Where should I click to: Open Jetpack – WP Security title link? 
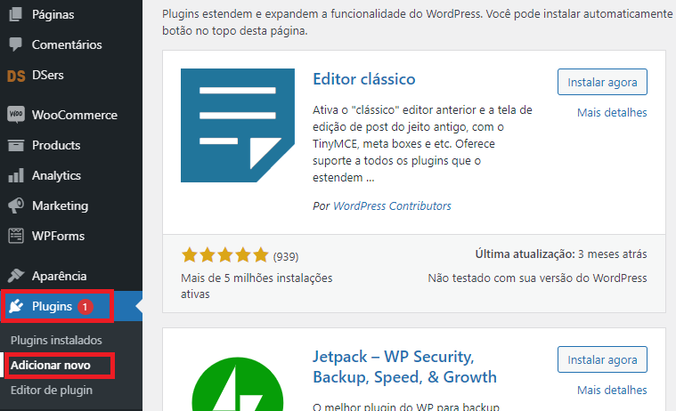(404, 367)
